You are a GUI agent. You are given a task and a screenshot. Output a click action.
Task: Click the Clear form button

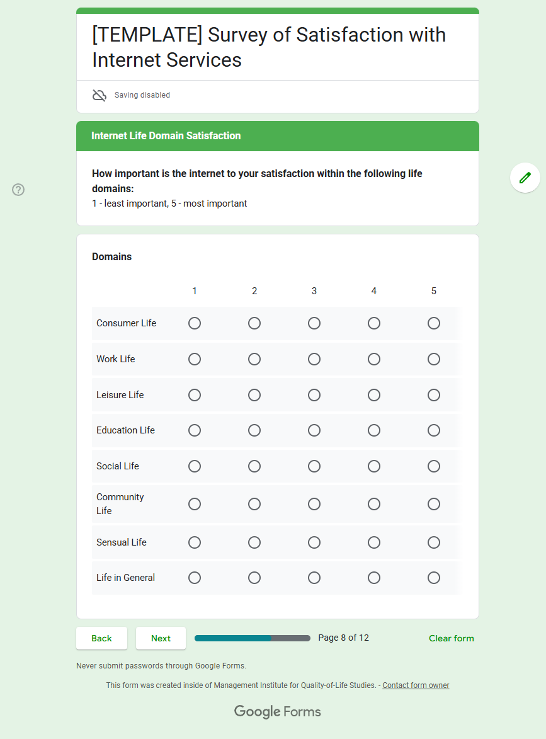(x=451, y=638)
